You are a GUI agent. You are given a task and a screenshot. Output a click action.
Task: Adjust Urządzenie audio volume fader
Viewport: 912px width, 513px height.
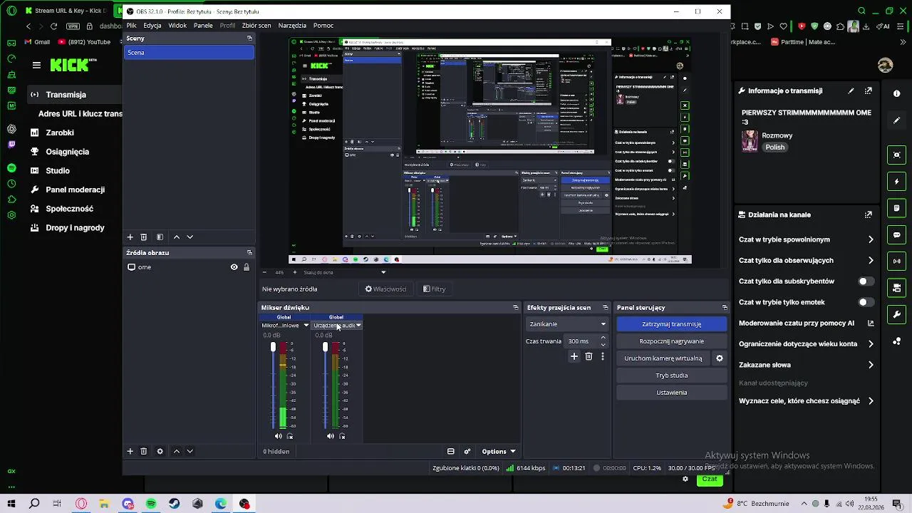[x=325, y=347]
